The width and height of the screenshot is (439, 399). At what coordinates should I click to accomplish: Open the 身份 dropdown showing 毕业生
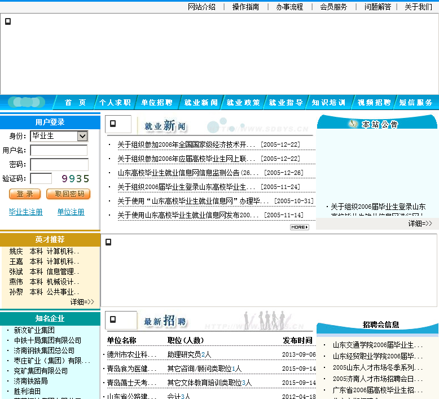click(x=59, y=136)
